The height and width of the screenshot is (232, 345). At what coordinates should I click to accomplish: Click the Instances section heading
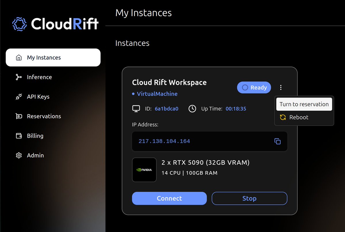tap(132, 43)
